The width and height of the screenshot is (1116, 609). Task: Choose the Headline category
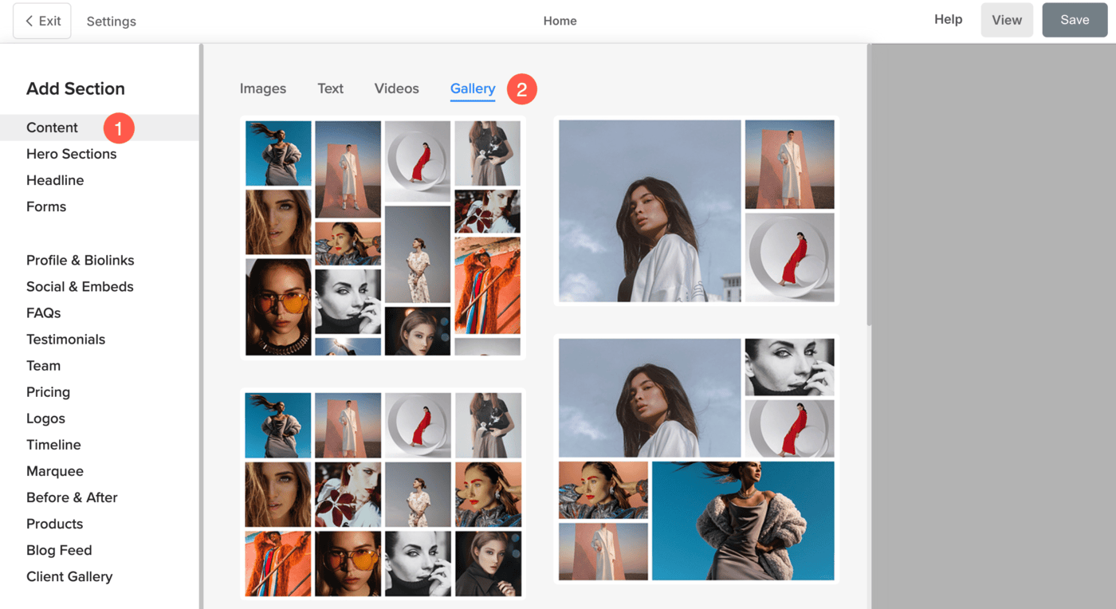click(55, 180)
